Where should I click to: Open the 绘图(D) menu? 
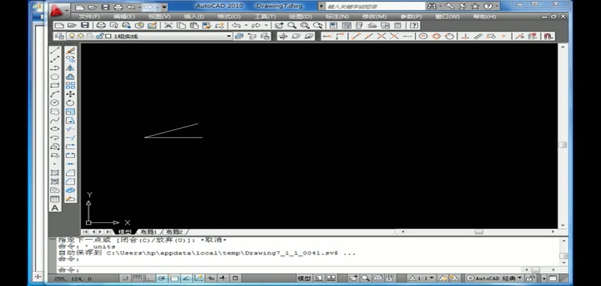pos(300,17)
